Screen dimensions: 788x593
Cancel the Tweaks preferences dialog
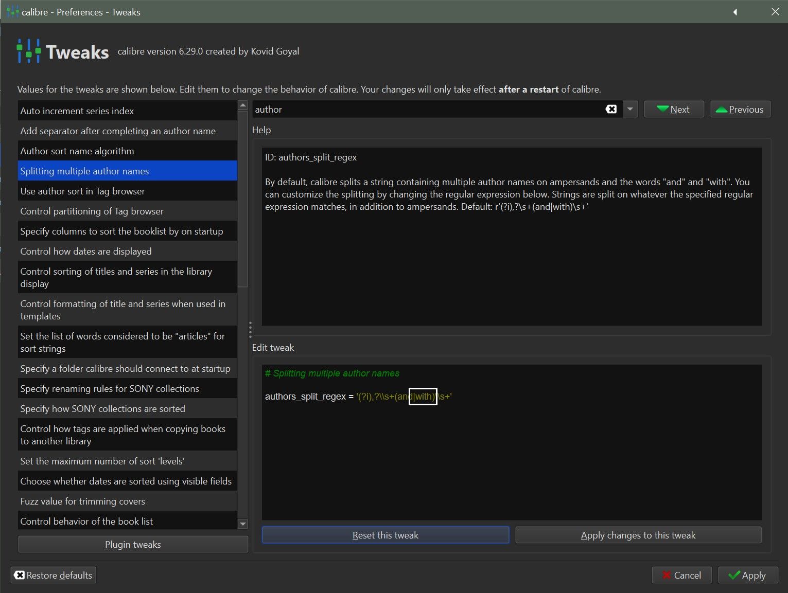coord(681,575)
